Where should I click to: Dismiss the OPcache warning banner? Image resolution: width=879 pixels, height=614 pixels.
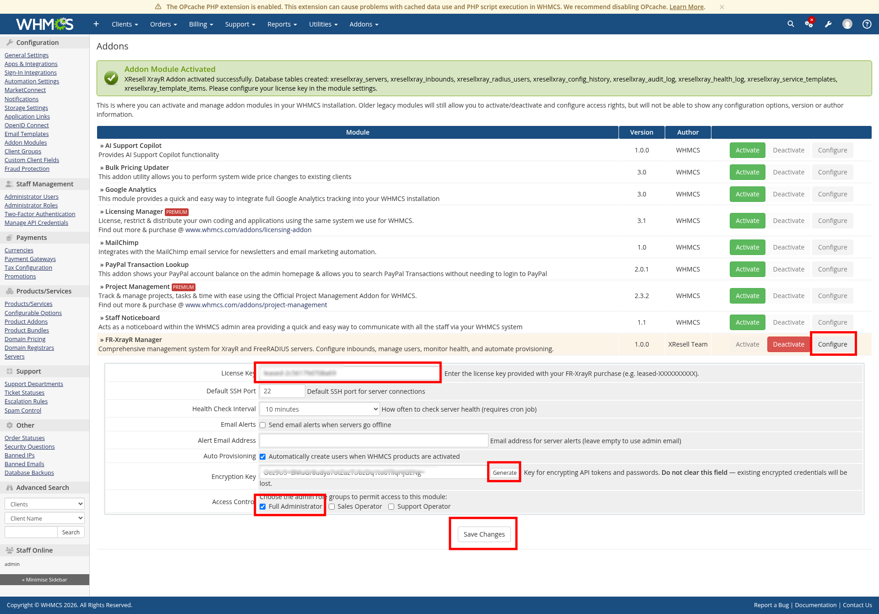point(722,7)
